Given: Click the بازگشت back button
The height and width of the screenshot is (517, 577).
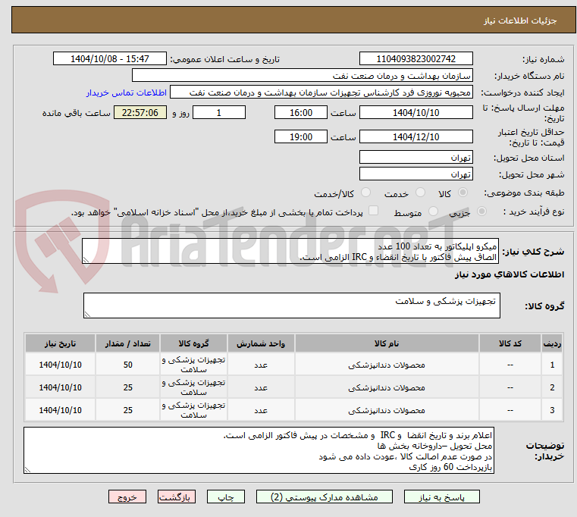Looking at the screenshot, I should (176, 497).
